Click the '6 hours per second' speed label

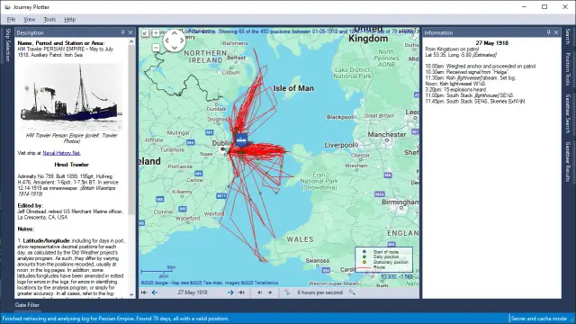pyautogui.click(x=320, y=292)
